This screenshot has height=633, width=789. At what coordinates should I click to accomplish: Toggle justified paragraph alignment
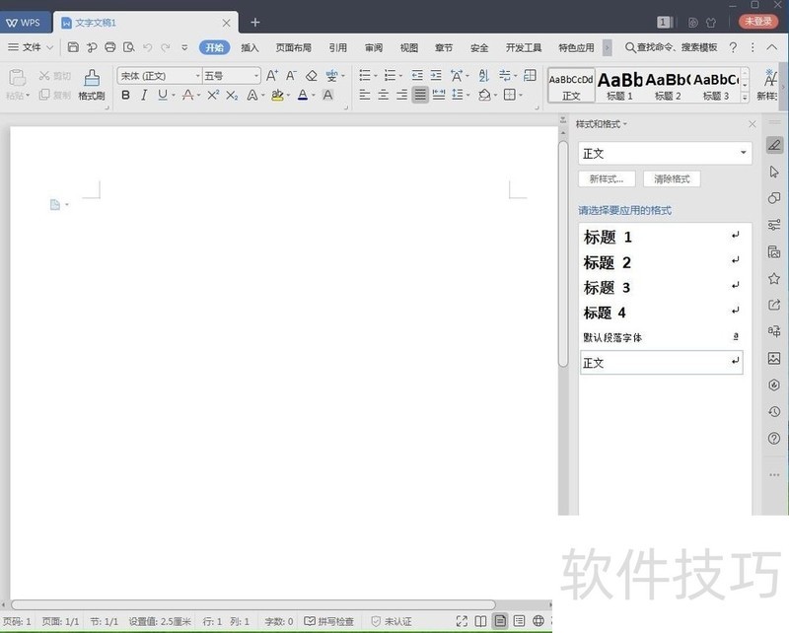tap(420, 96)
